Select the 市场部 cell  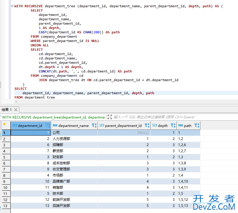[x=74, y=175]
